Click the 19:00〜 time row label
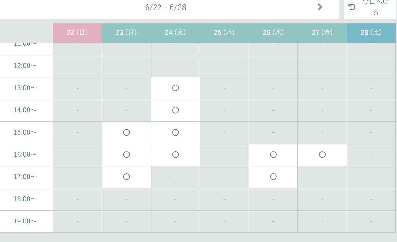Screen dimensions: 397x242 (x=25, y=221)
